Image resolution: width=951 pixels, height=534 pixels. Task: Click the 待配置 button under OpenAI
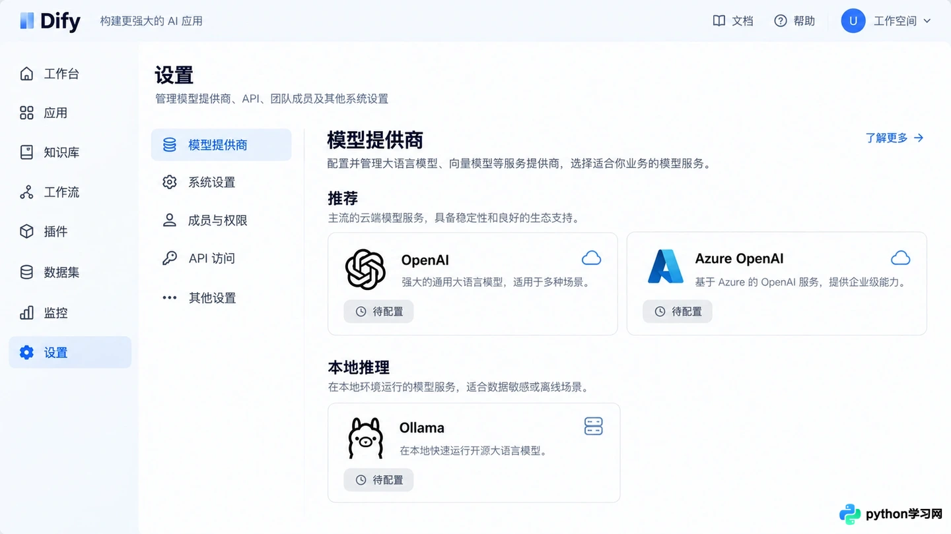click(379, 312)
